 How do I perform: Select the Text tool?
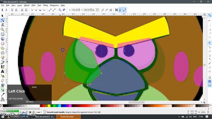pyautogui.click(x=2, y=71)
